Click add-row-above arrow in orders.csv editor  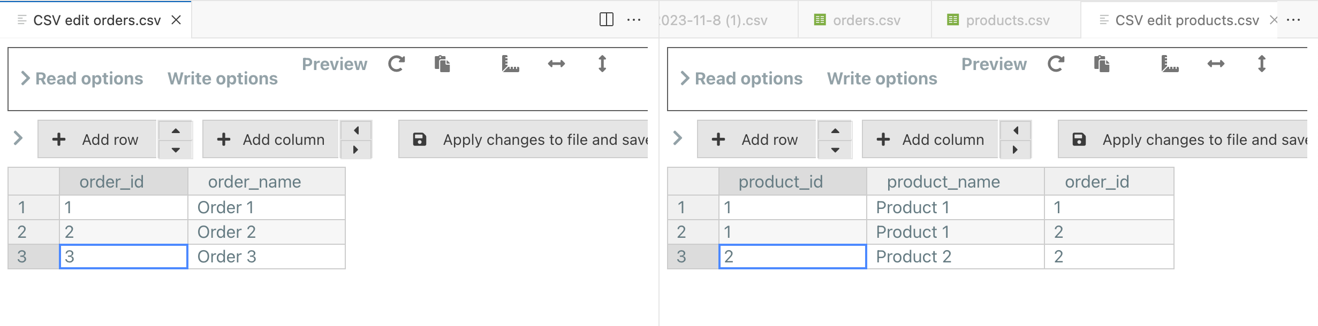pyautogui.click(x=176, y=130)
